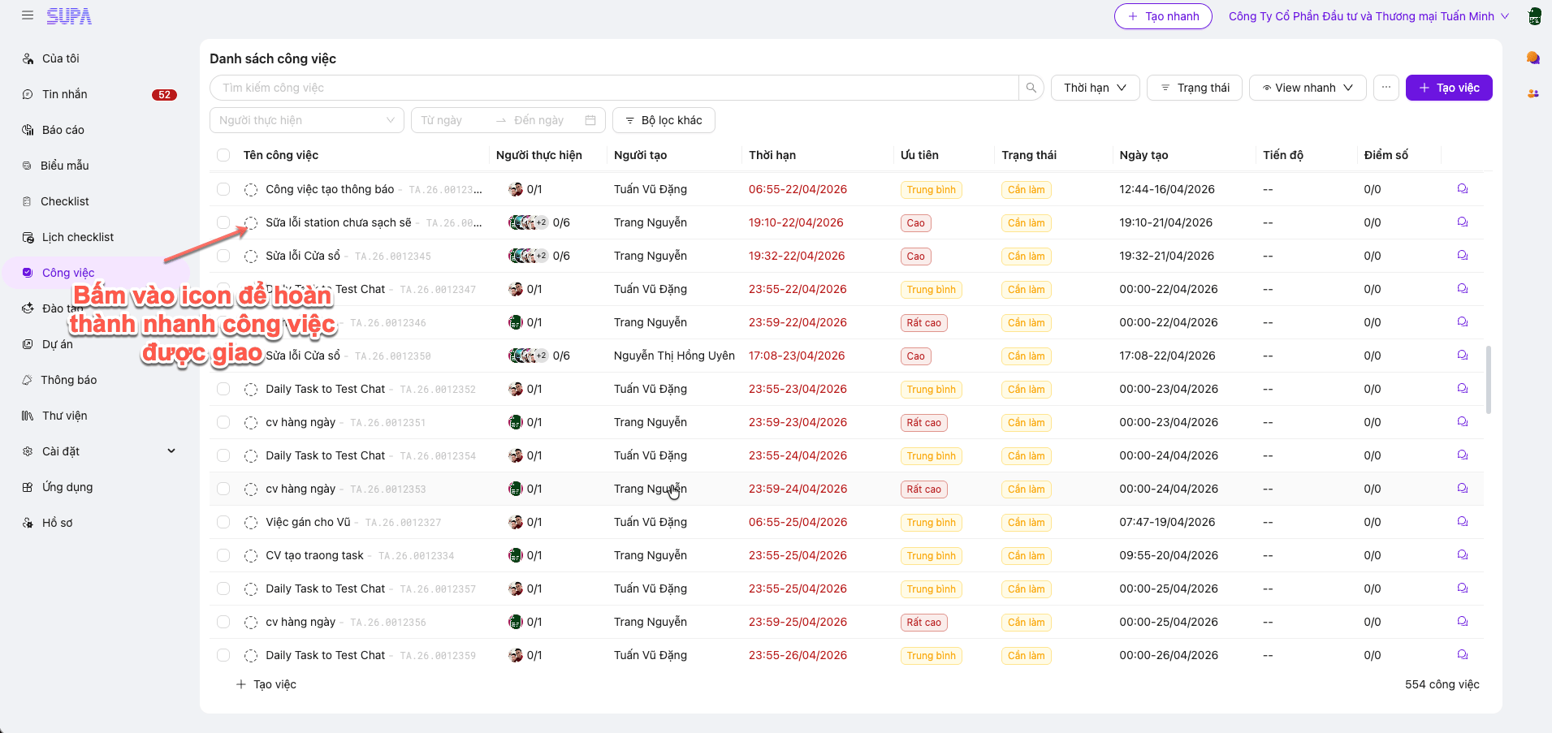Click Tạo việc link below the table

266,684
